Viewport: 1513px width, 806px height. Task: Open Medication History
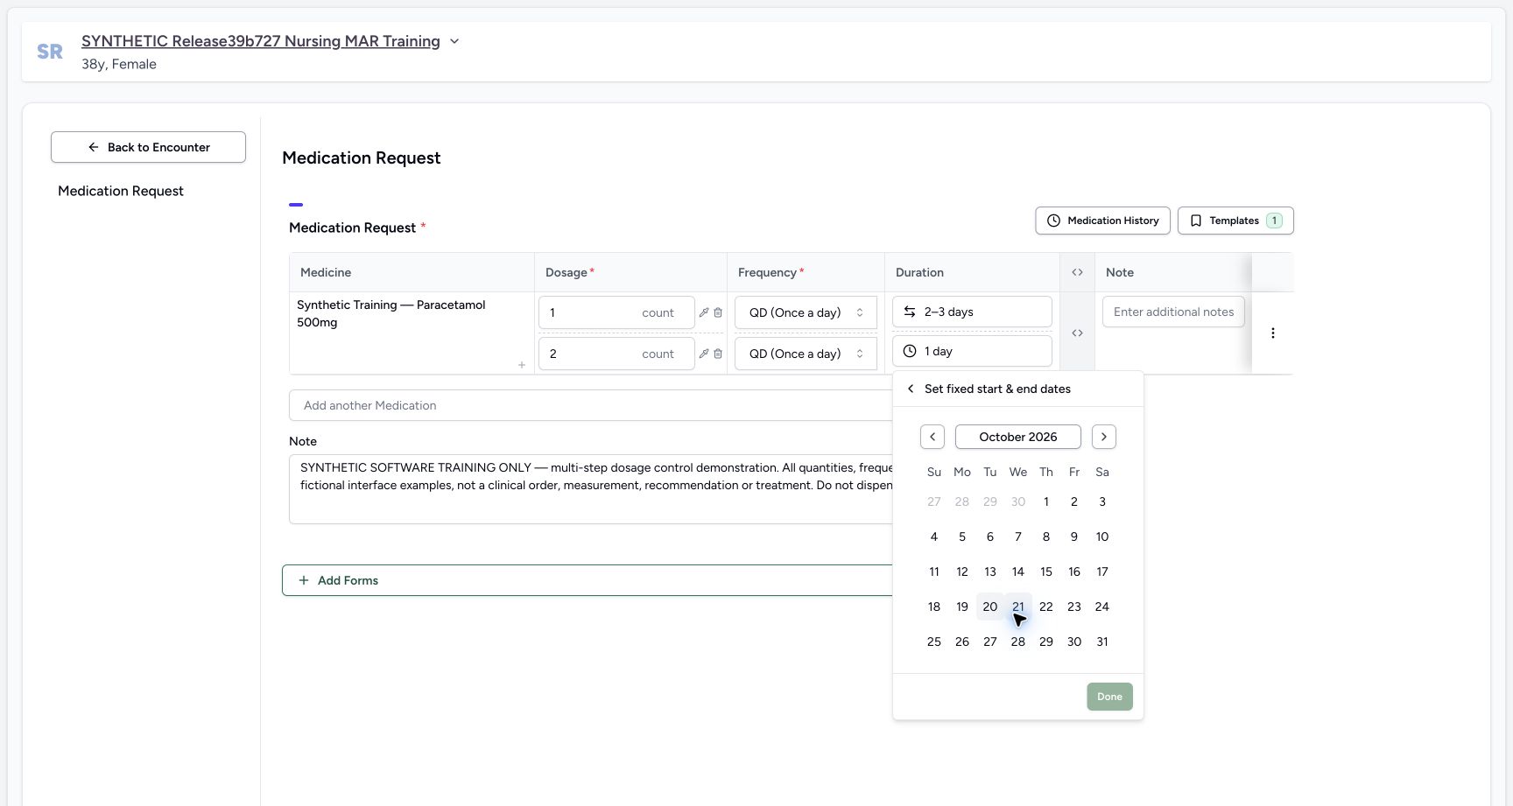click(1103, 221)
